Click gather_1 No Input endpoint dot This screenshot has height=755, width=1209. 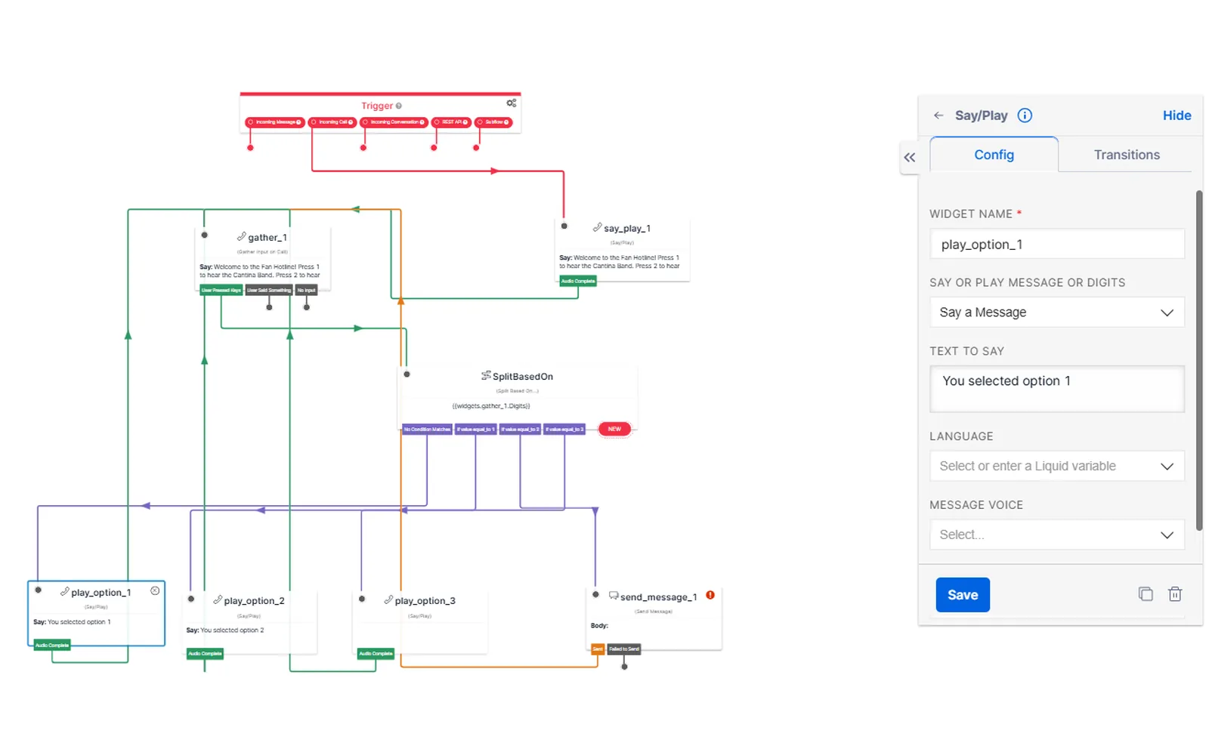coord(307,307)
